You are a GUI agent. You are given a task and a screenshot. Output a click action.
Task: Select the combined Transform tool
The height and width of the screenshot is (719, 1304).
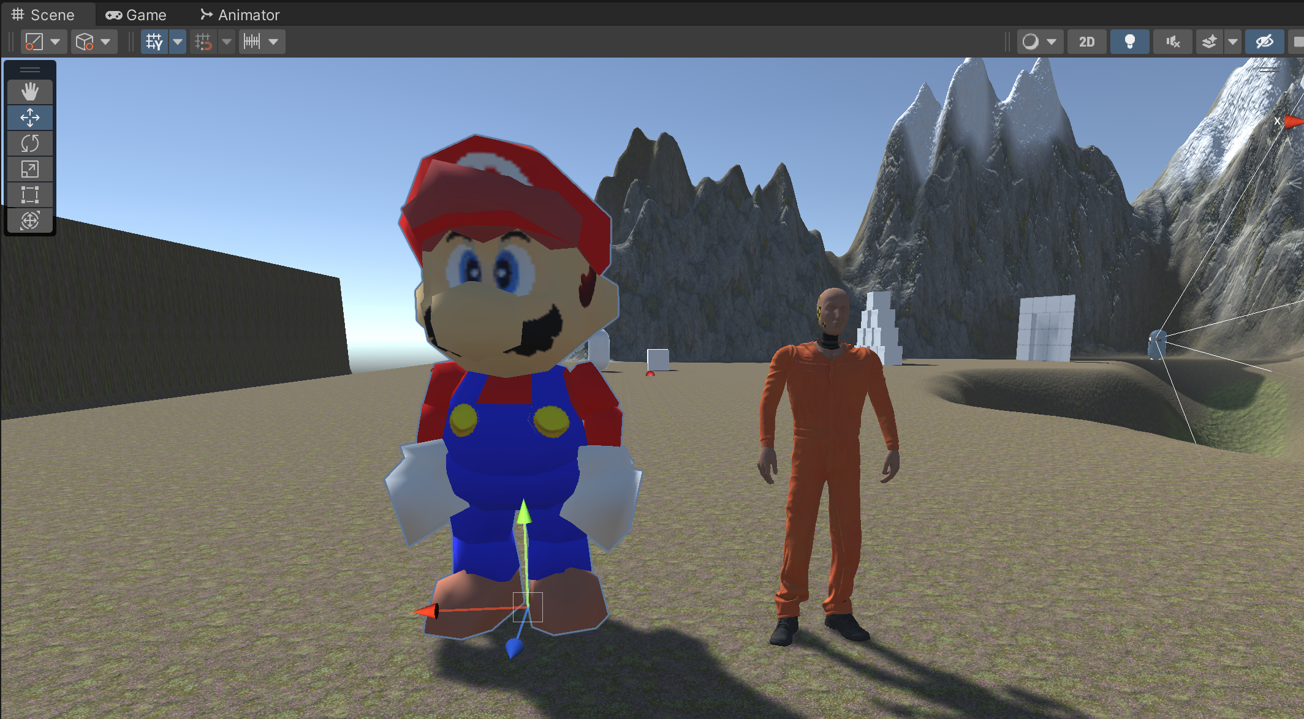pos(29,220)
